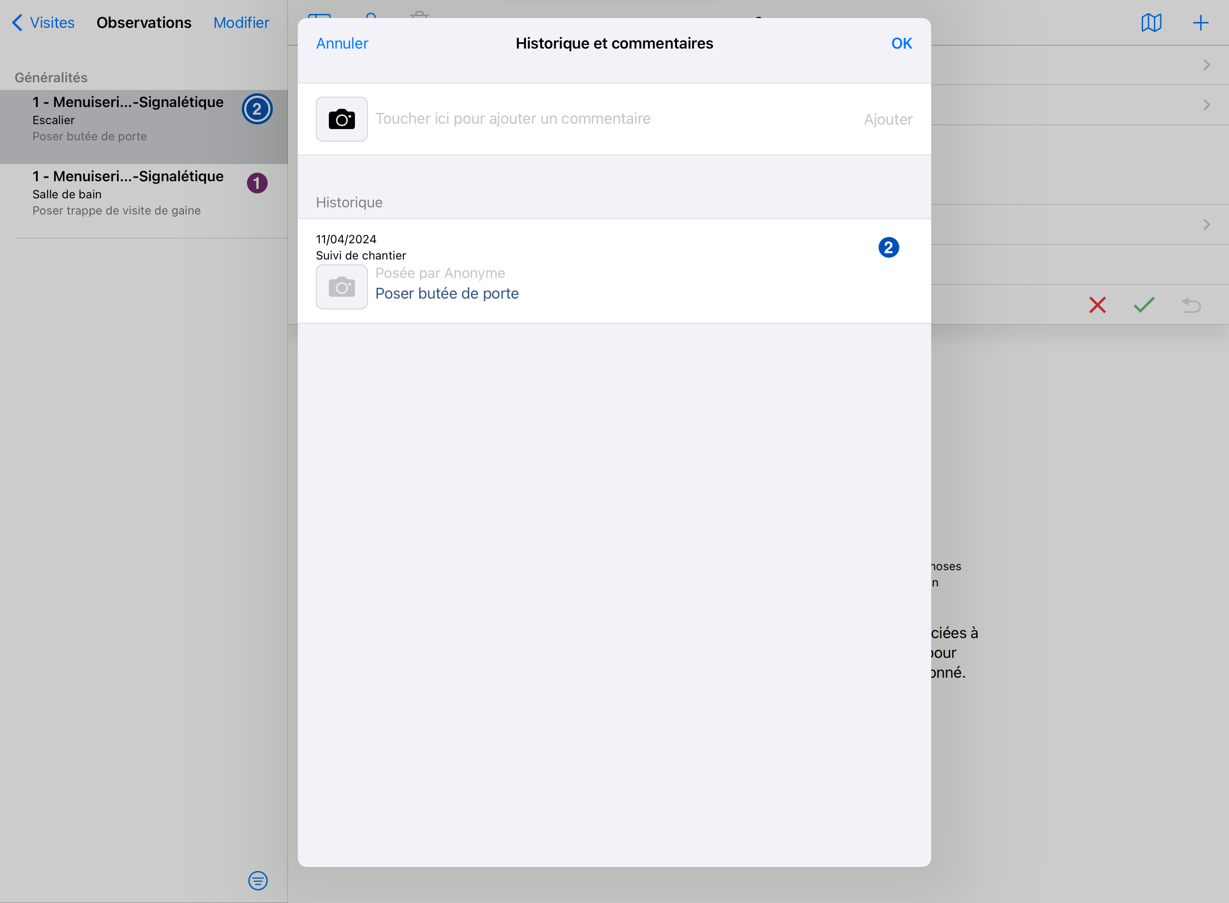
Task: Select the Escalier observation item
Action: tap(129, 119)
